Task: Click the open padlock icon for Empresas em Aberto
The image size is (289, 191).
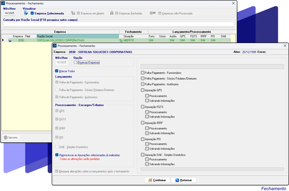Action: click(x=73, y=13)
